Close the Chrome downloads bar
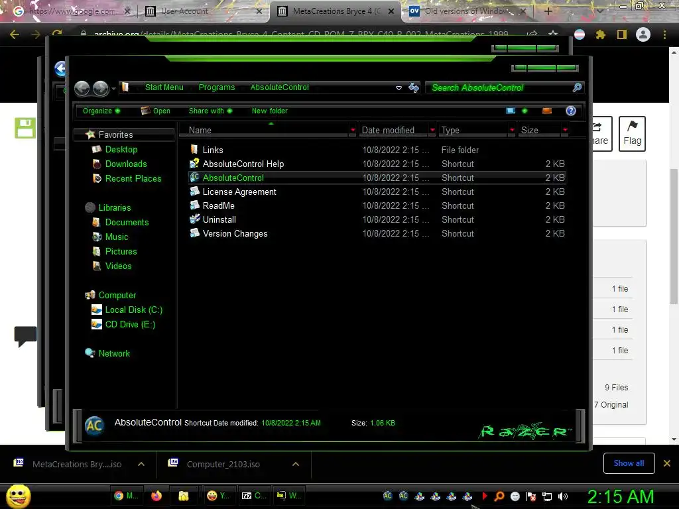This screenshot has width=679, height=509. click(x=667, y=463)
